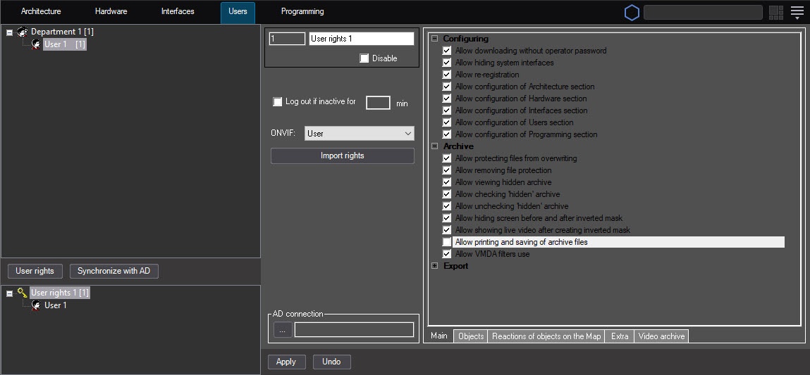Screen dimensions: 810x375
Task: Click the yellow key icon for User rights 1
Action: coord(23,293)
